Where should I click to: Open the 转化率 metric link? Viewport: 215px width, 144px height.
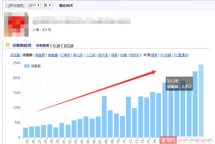point(78,55)
